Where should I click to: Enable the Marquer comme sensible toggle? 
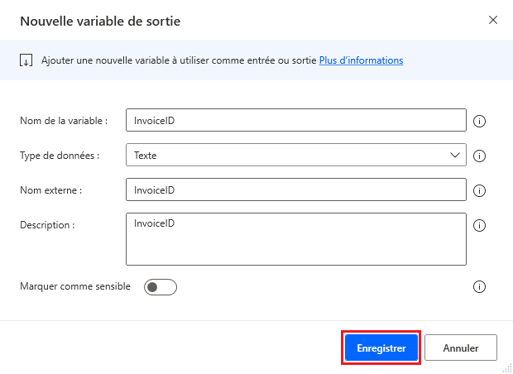161,287
